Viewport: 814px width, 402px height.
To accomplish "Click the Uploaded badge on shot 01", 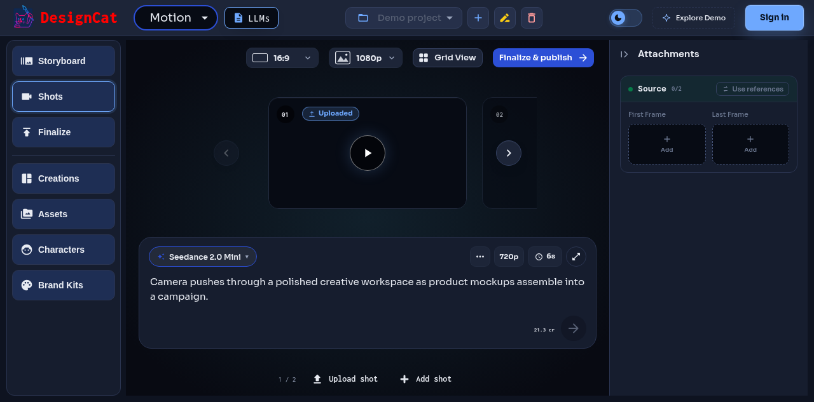I will pyautogui.click(x=331, y=114).
